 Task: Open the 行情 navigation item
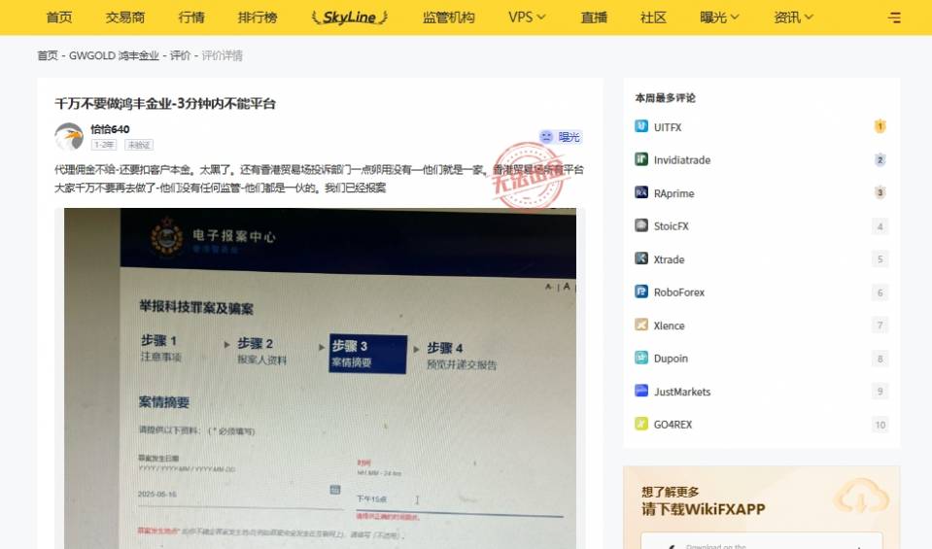click(191, 17)
